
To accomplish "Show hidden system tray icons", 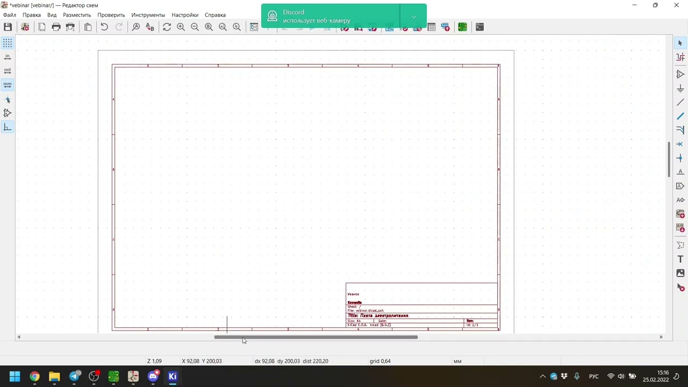I will (x=543, y=376).
